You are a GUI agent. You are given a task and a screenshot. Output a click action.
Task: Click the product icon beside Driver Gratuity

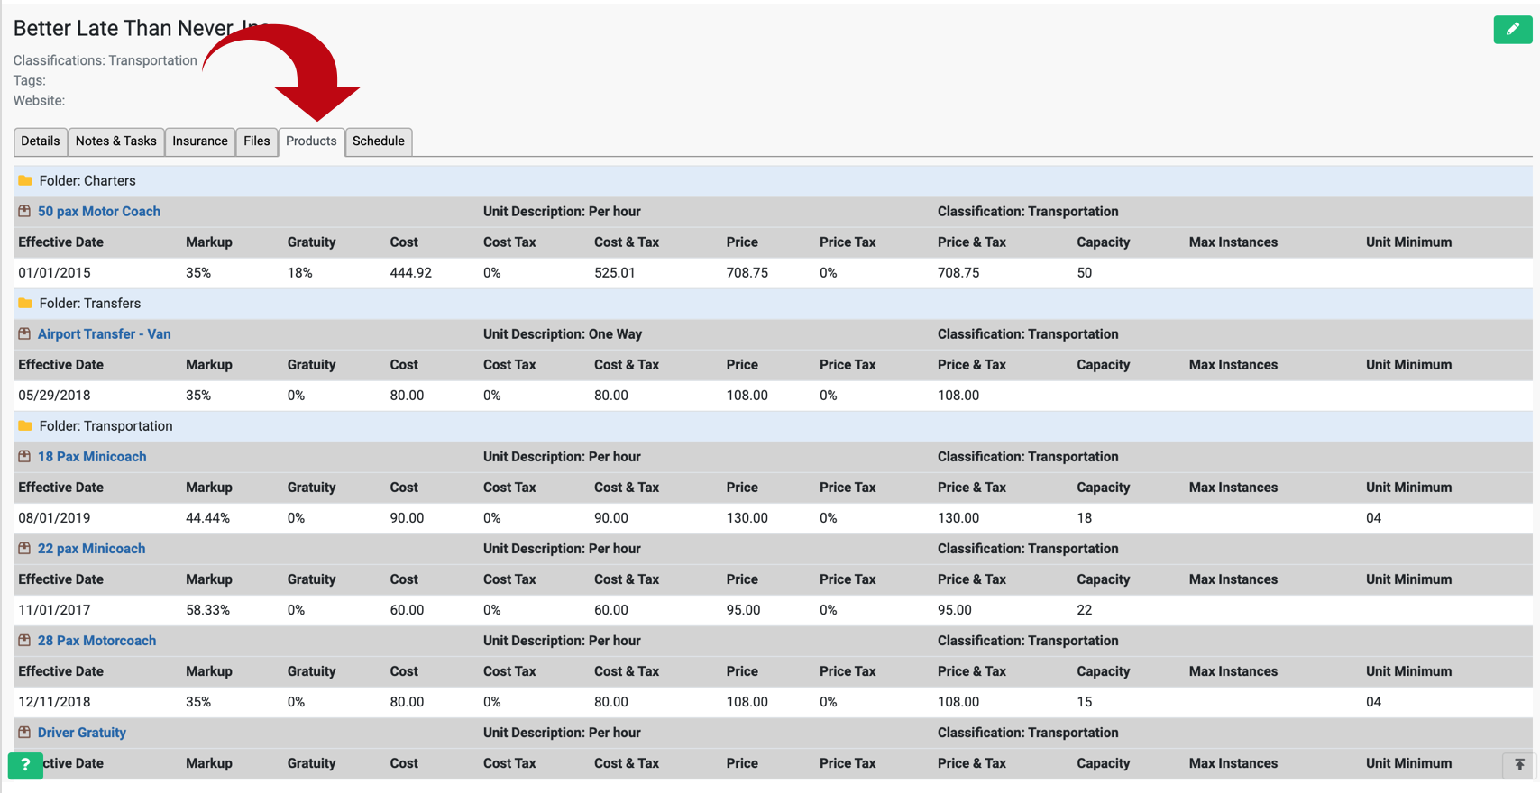click(x=24, y=732)
